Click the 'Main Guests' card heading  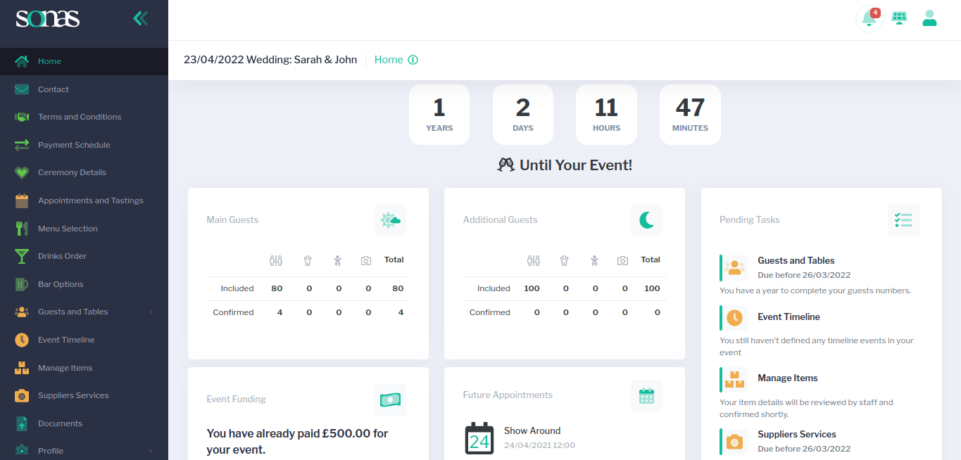coord(232,220)
